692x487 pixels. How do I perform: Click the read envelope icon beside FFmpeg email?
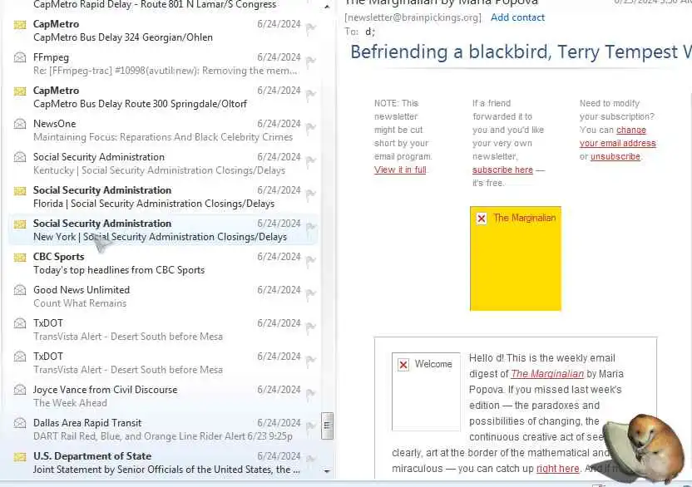tap(20, 57)
